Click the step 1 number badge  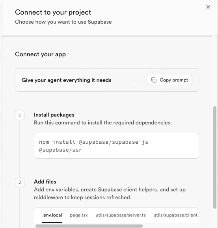pos(20,115)
